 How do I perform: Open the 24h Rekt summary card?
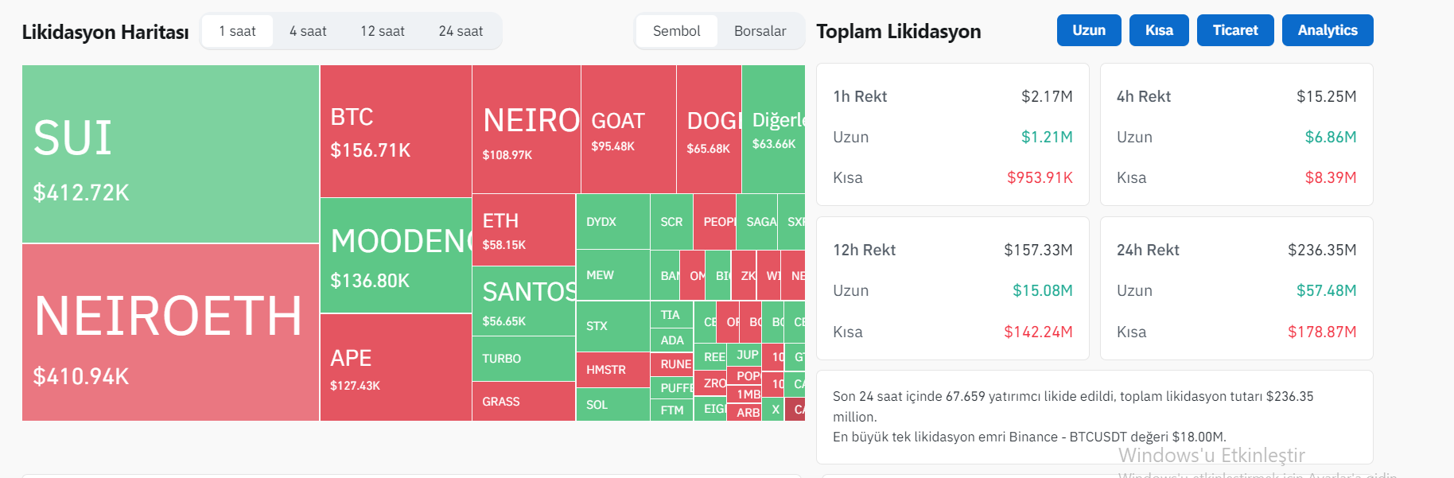tap(1236, 288)
